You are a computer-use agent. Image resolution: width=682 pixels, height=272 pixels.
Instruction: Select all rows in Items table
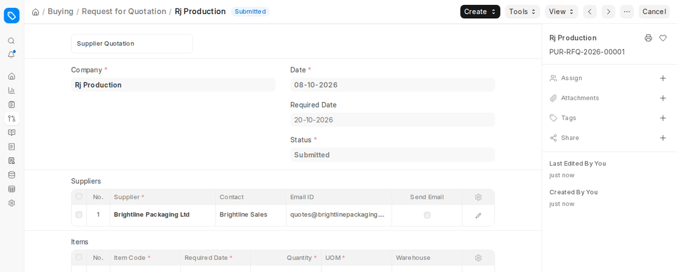coord(79,257)
